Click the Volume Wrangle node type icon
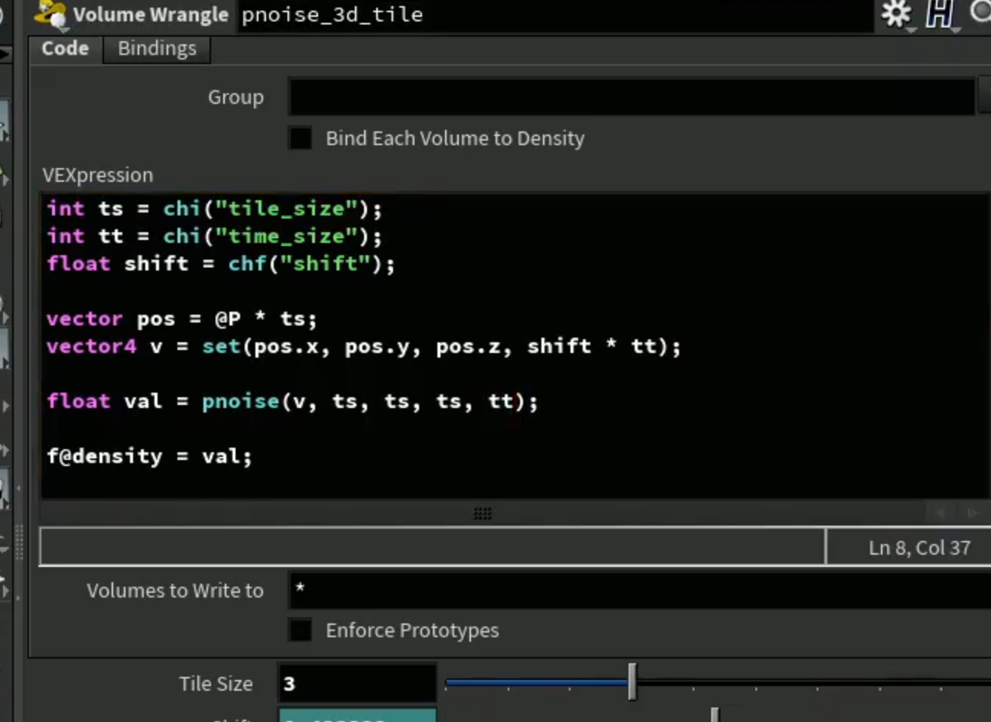Screen dimensions: 991x722 point(51,14)
